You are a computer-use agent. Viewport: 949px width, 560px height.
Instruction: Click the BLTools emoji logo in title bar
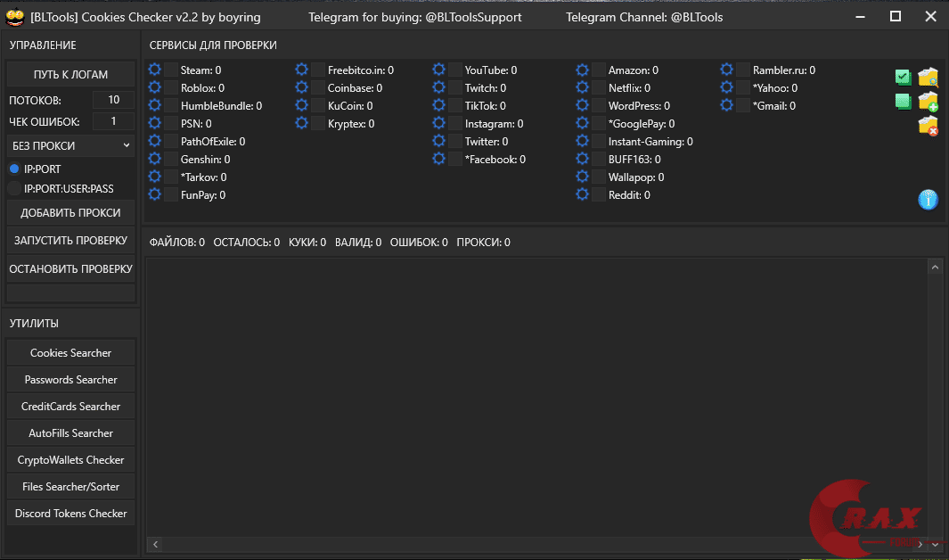tap(14, 17)
